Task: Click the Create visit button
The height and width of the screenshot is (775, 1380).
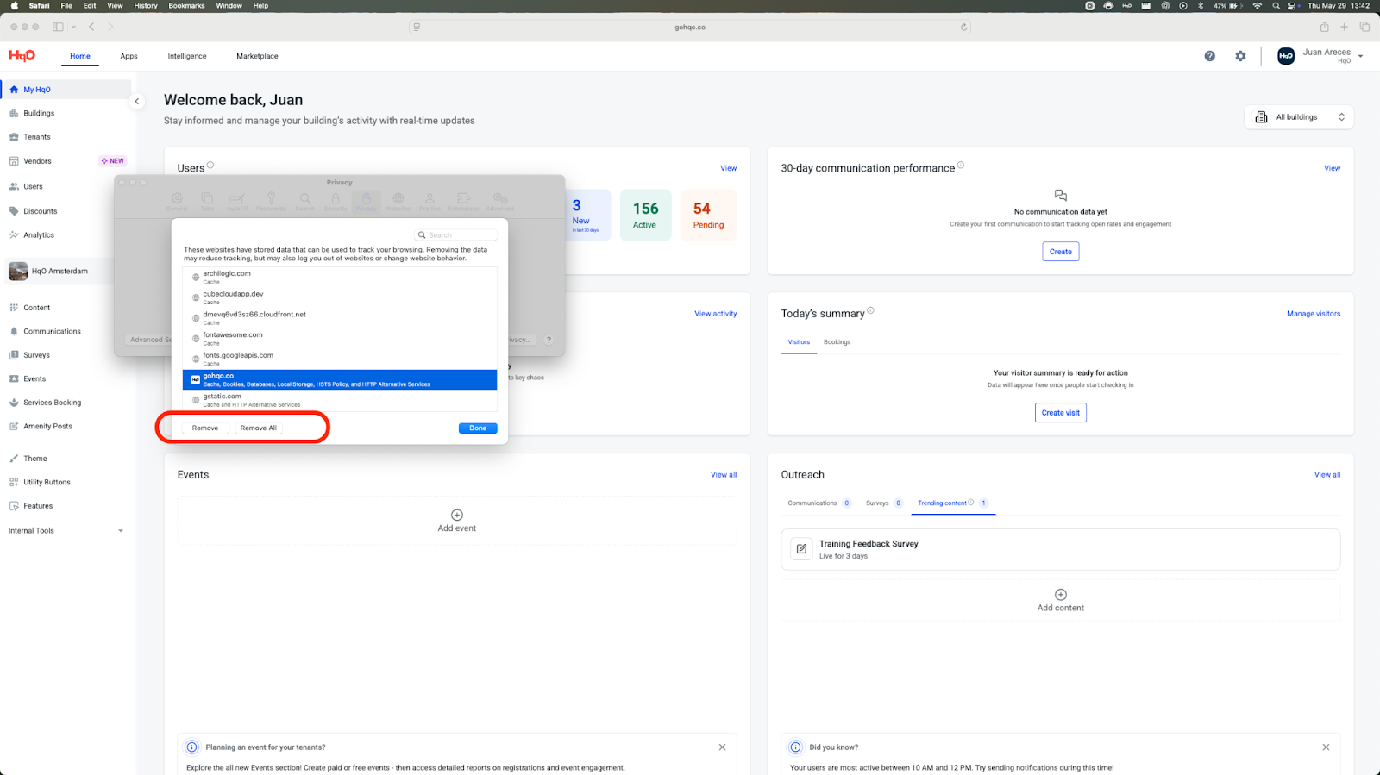Action: coord(1060,413)
